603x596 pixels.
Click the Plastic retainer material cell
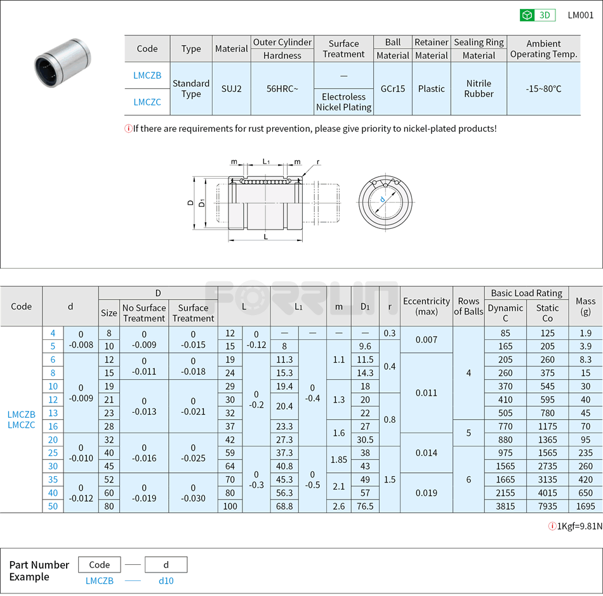tap(431, 89)
